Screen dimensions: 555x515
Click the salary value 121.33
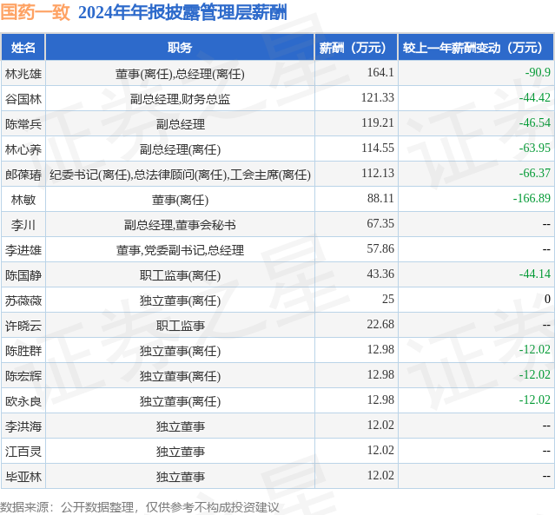(378, 97)
